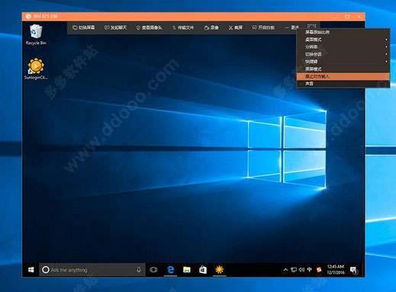Open the 12:45 AM clock and date
Viewport: 396px width, 292px height.
[336, 270]
